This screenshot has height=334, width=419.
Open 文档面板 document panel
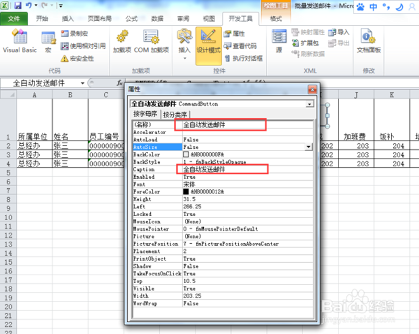click(x=369, y=41)
